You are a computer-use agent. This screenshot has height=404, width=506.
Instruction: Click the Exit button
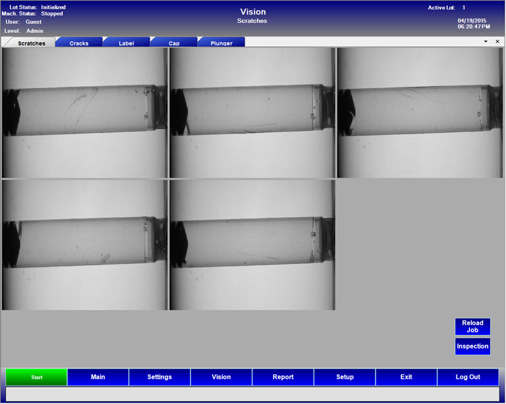tap(407, 377)
